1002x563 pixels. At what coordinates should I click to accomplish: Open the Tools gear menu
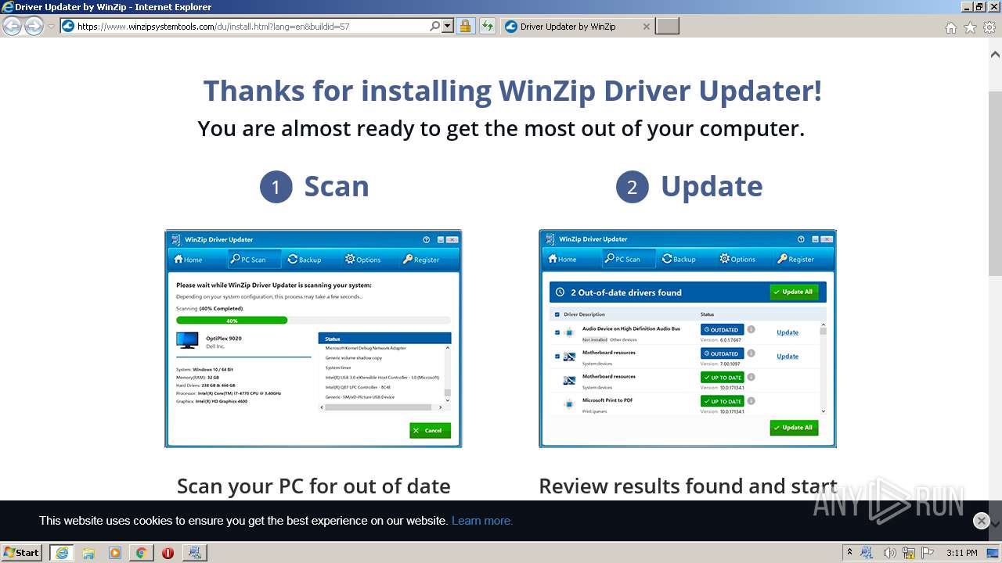989,27
